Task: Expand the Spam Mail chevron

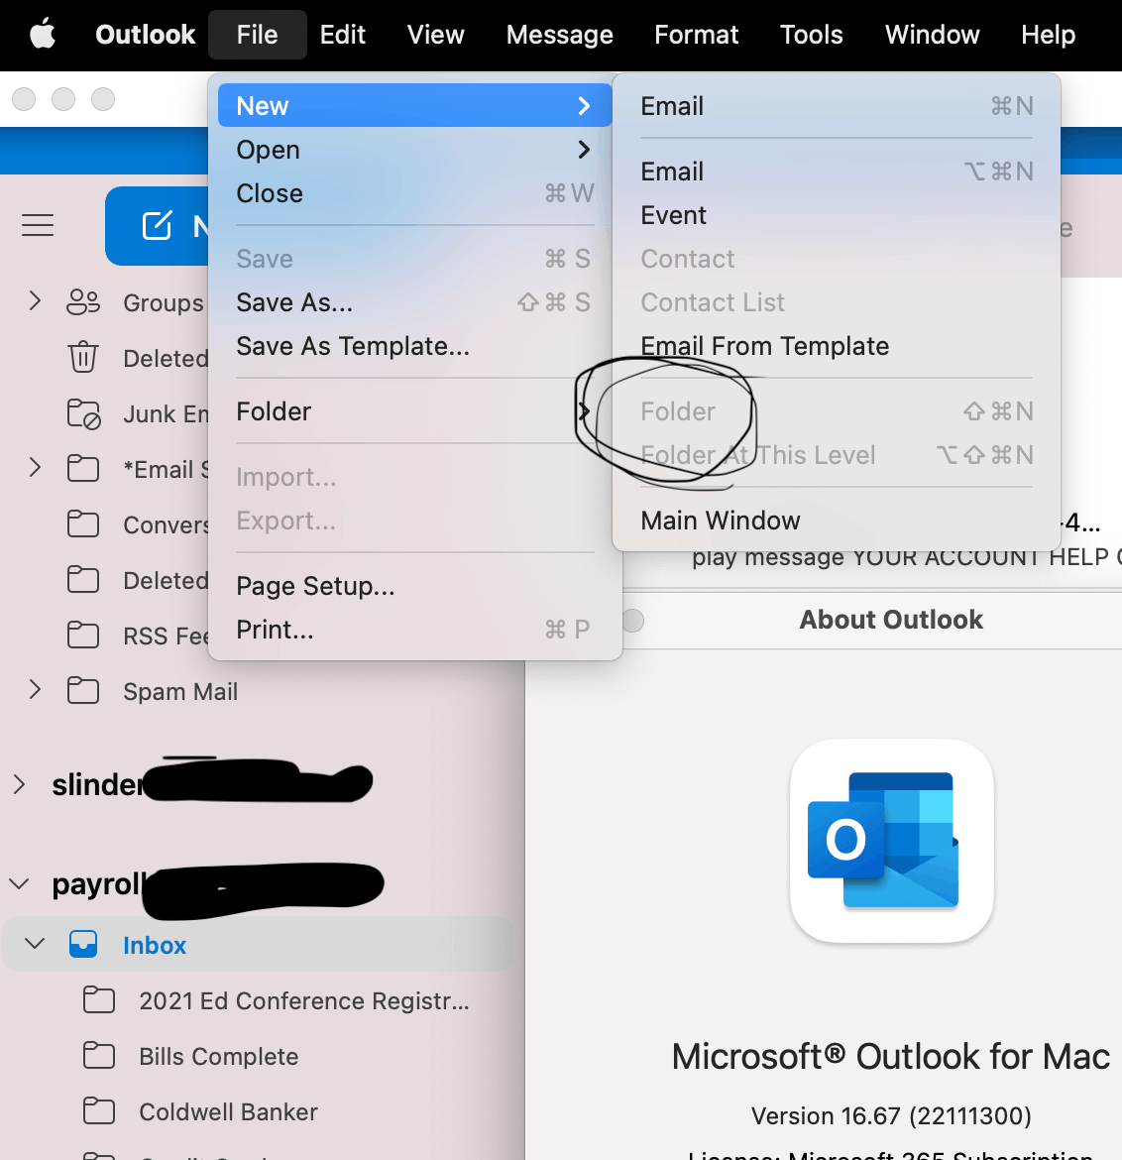Action: click(x=34, y=689)
